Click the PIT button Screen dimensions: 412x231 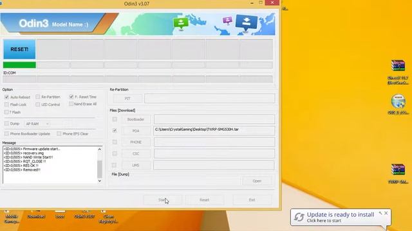coord(127,98)
